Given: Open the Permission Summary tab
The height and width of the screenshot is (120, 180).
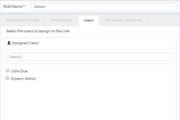Looking at the screenshot, I should coord(123,20).
